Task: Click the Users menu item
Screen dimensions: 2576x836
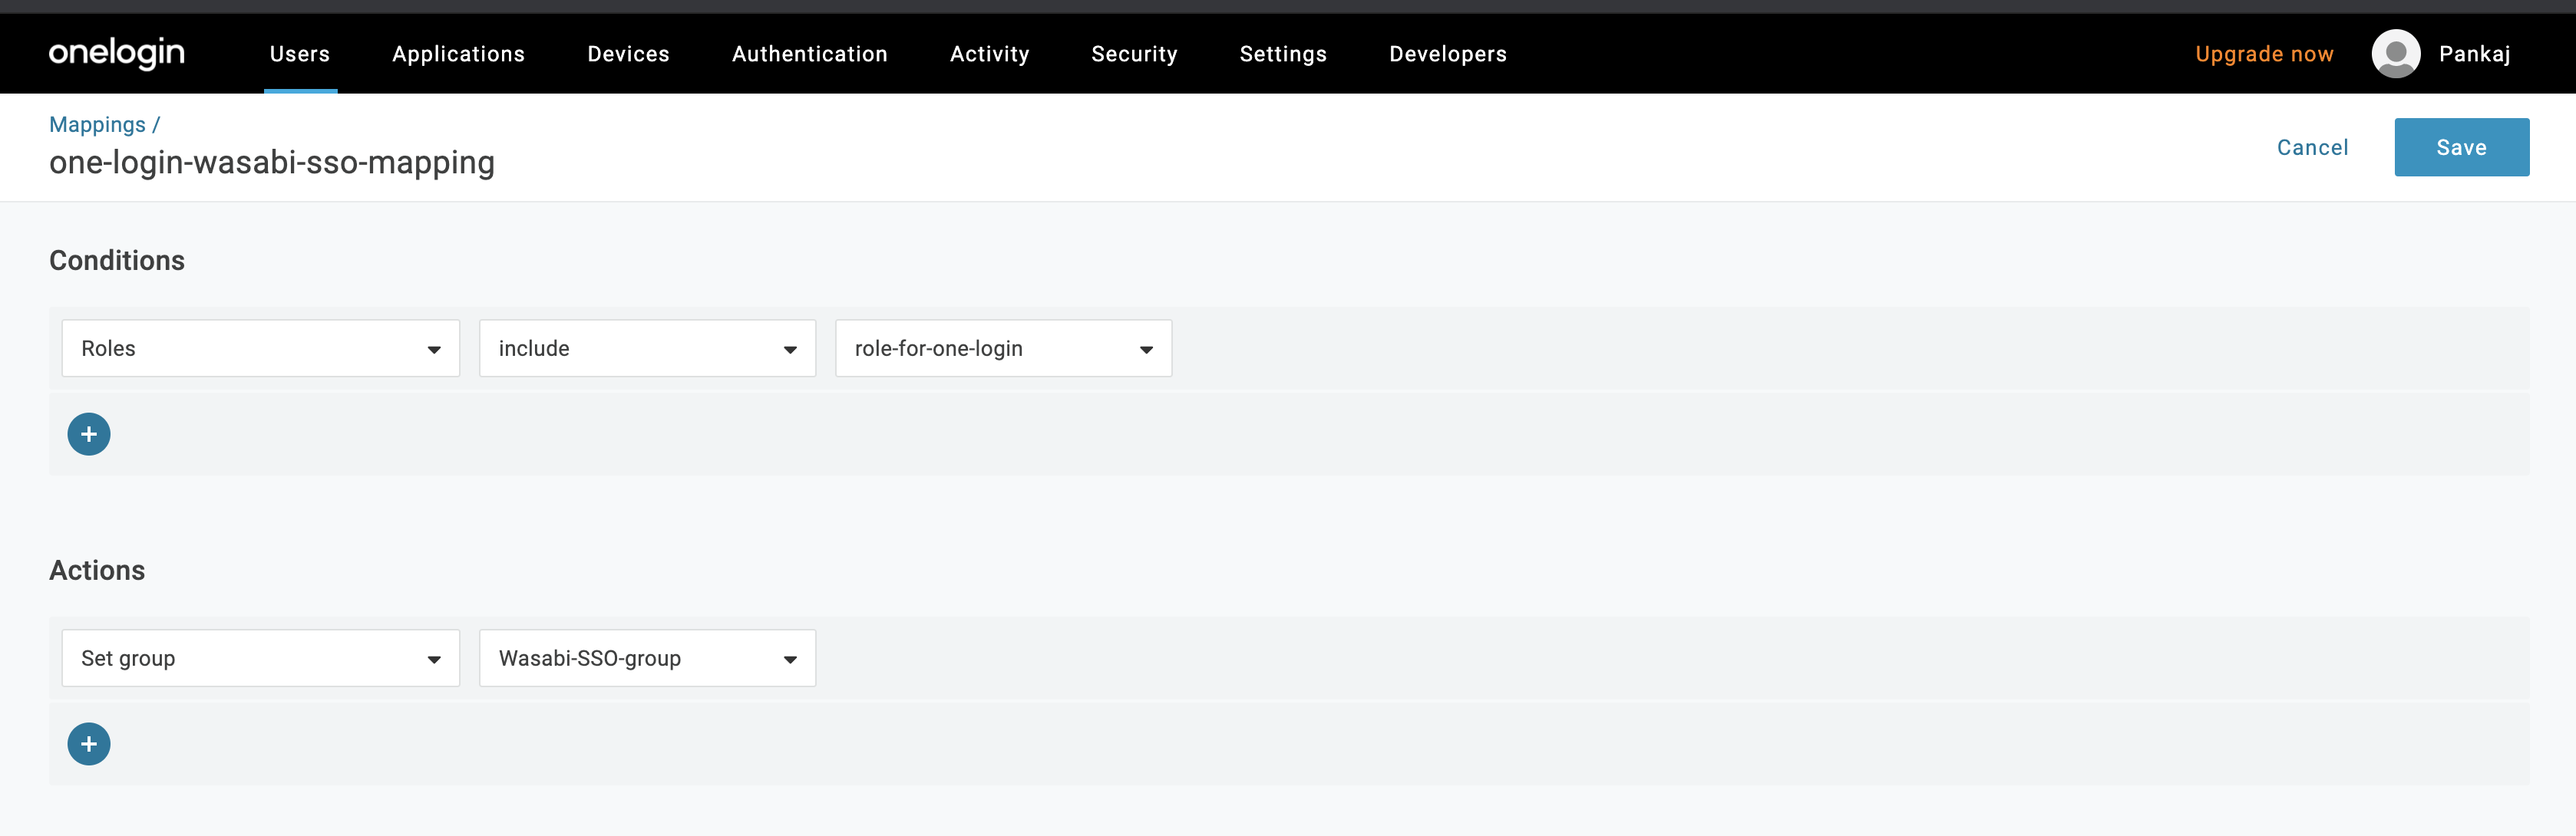Action: tap(299, 54)
